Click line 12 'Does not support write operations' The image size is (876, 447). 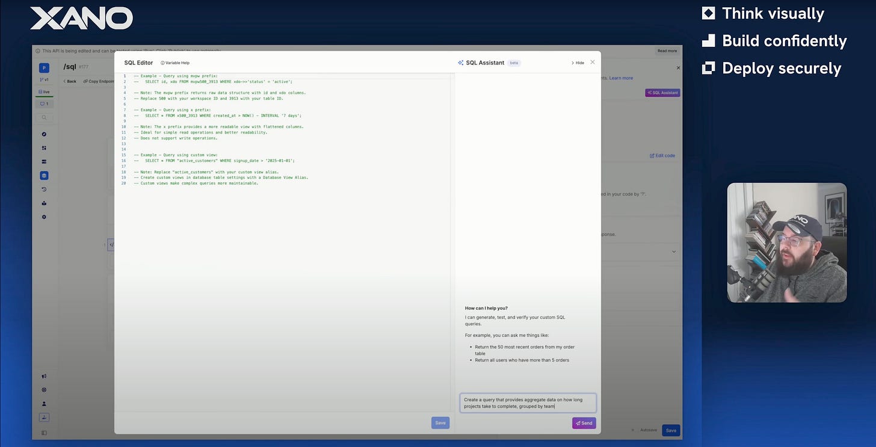(176, 138)
